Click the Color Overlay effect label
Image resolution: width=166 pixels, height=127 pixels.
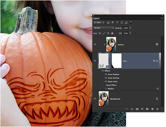click(x=113, y=78)
